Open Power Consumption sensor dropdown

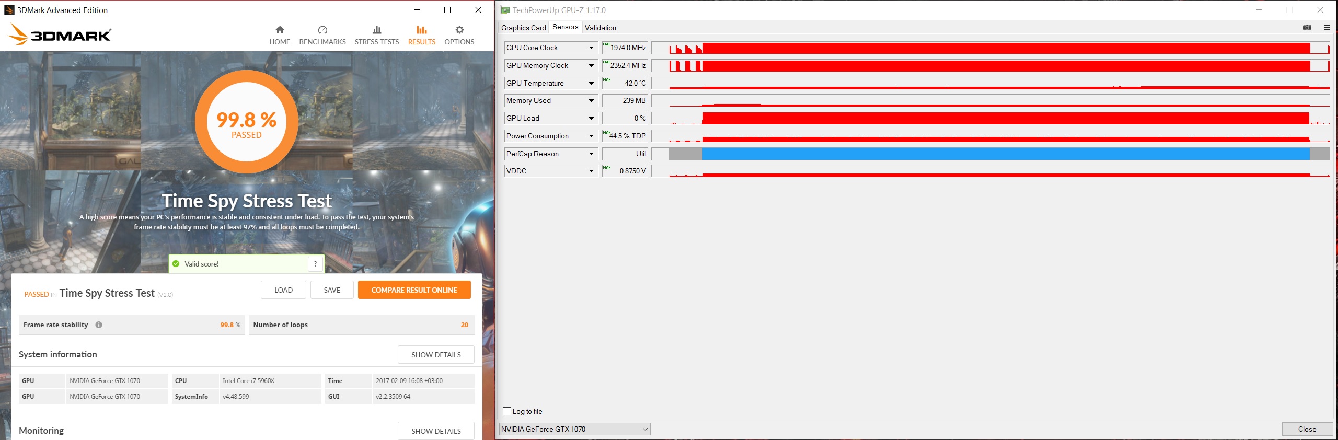point(591,136)
